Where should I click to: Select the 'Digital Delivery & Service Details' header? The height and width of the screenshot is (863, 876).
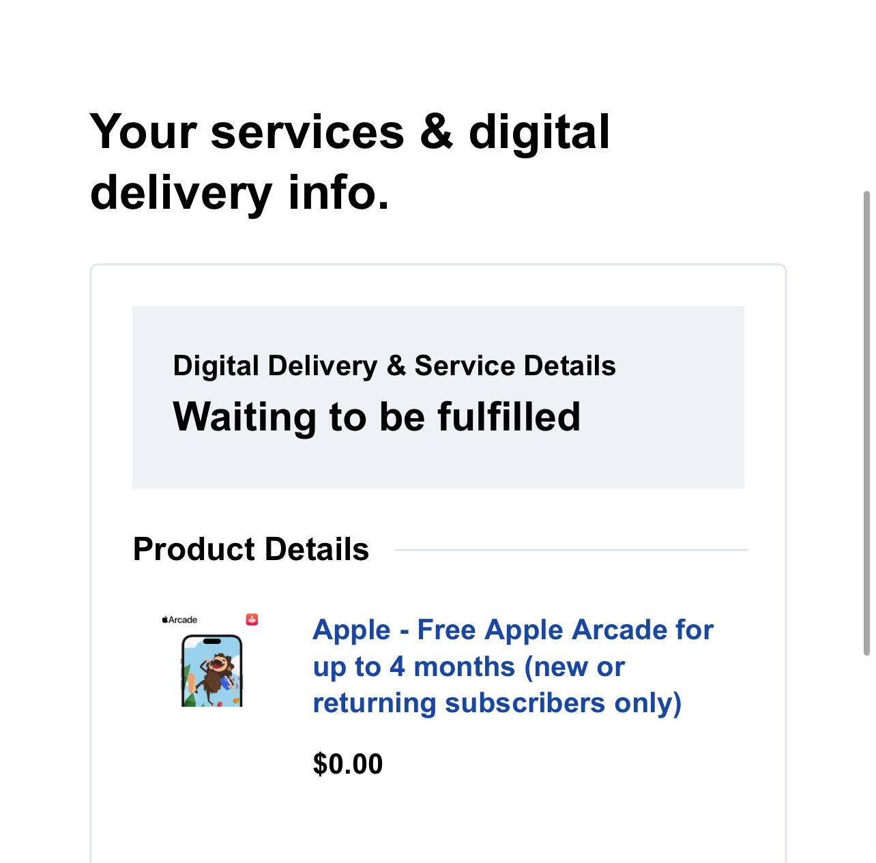pyautogui.click(x=394, y=366)
